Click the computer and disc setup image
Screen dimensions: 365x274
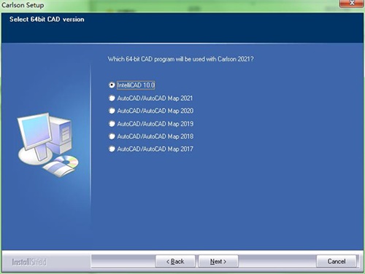pos(48,144)
